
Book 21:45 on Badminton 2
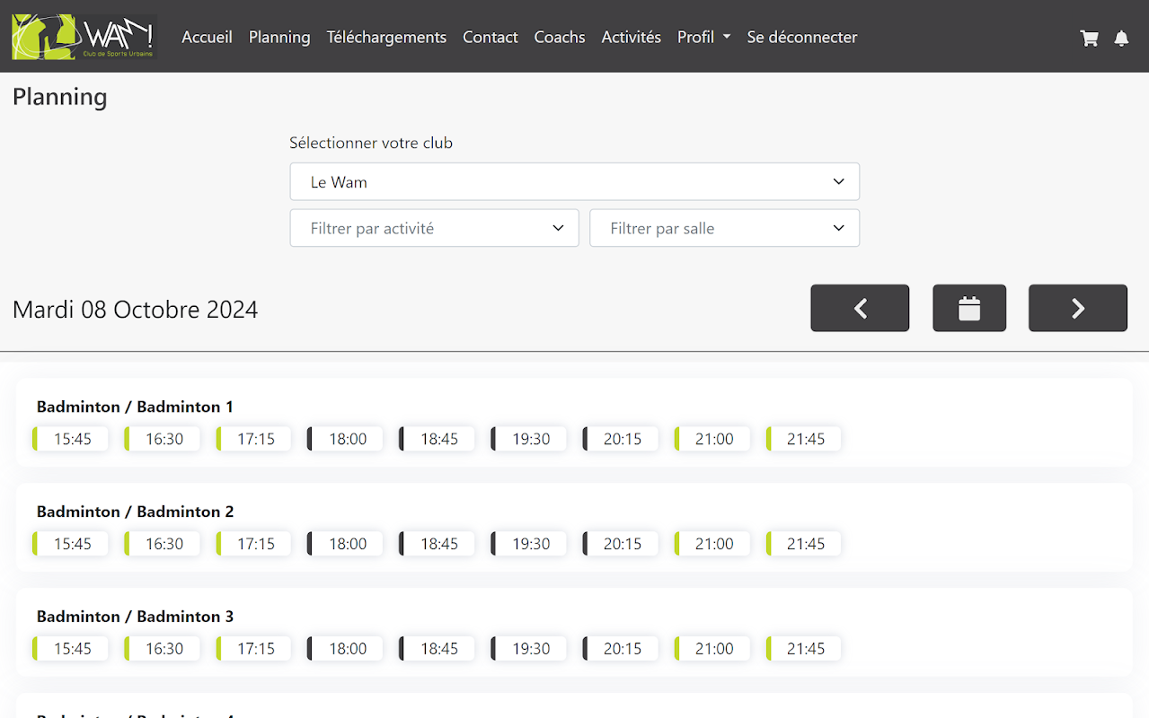tap(804, 544)
